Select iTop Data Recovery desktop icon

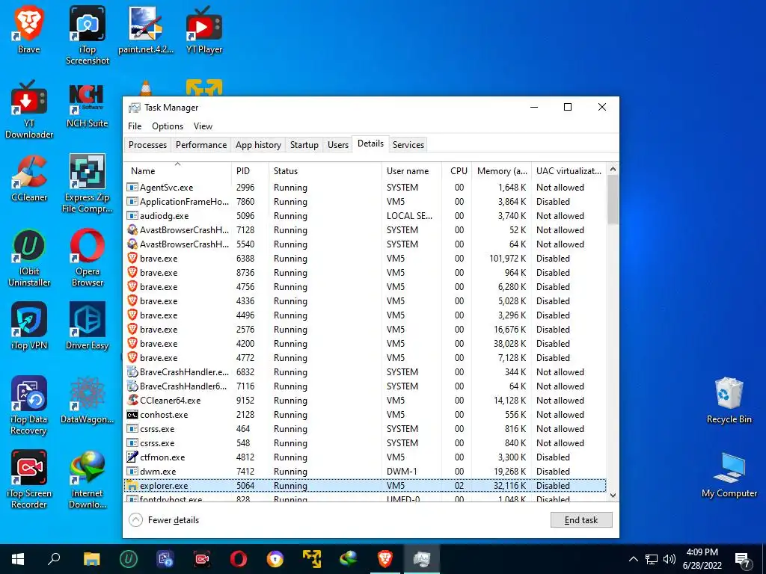(x=29, y=406)
